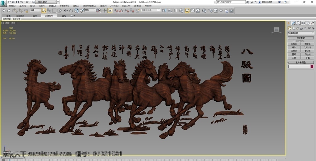
Task: Click Use Pivot Point Center icon
Action: [x=99, y=10]
